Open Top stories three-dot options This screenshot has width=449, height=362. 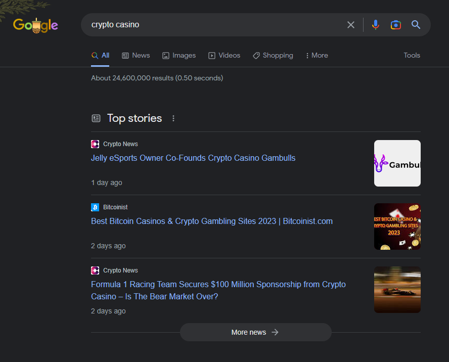click(x=173, y=118)
